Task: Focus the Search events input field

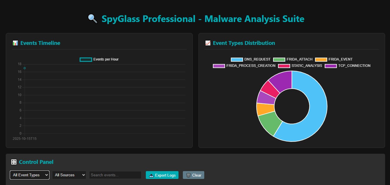Action: click(x=115, y=175)
